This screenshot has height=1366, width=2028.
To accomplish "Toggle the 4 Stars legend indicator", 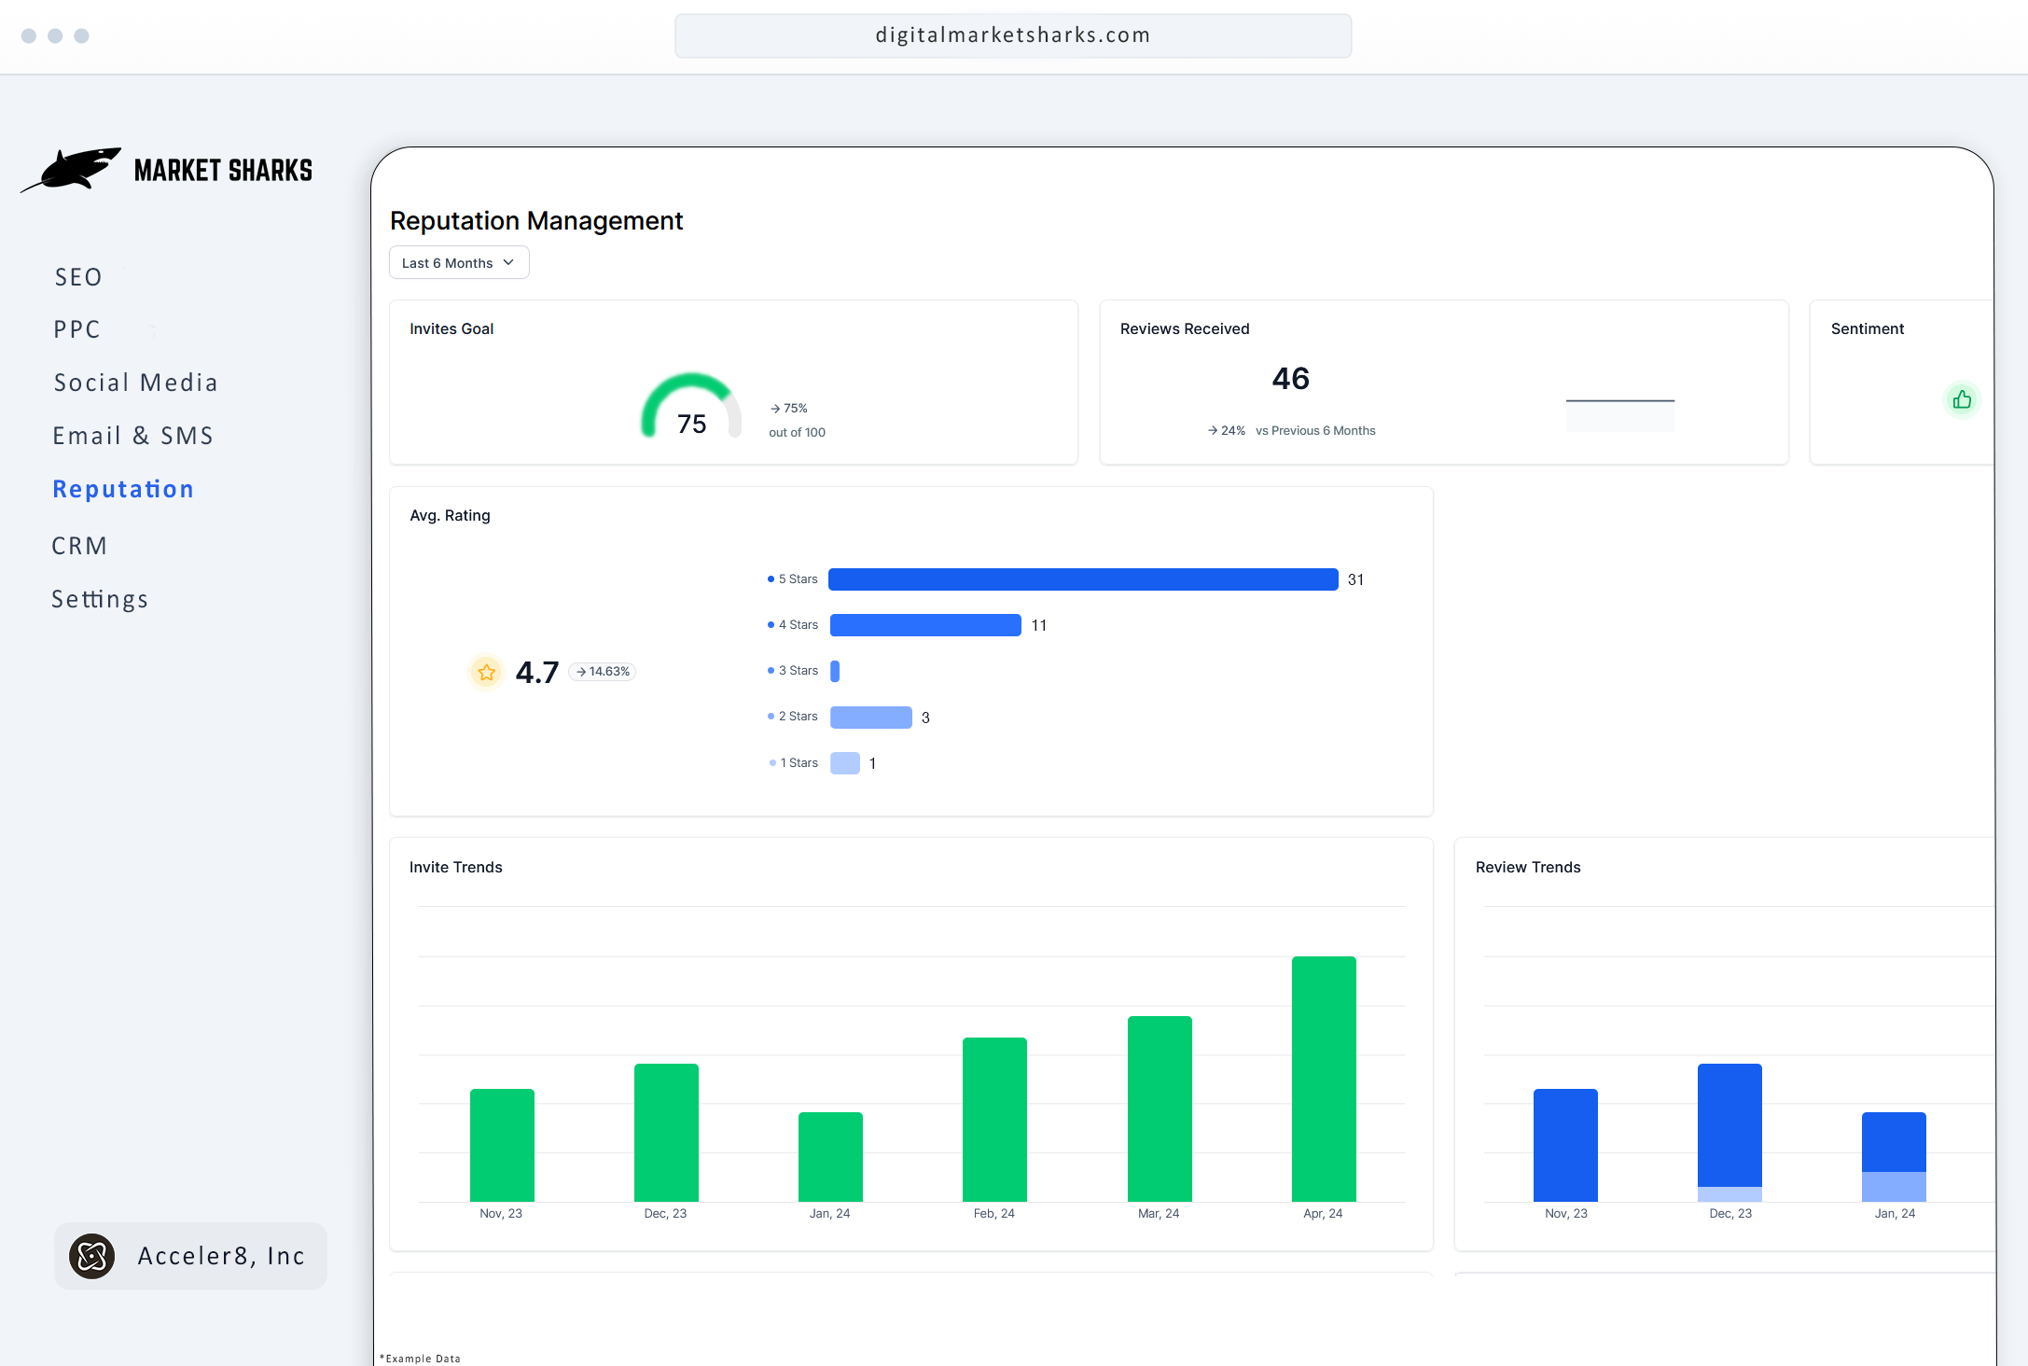I will [x=770, y=624].
